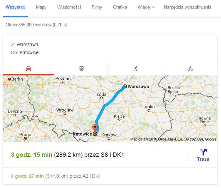Screen dimensions: 221x188
Task: Expand the Więcej dropdown menu
Action: [146, 7]
